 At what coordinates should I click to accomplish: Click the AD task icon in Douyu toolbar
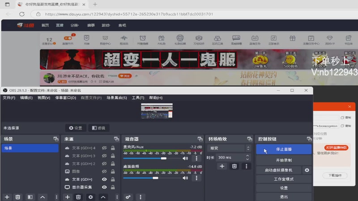click(x=255, y=38)
